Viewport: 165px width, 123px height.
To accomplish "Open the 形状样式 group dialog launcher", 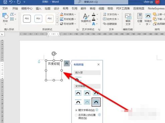I will tap(77, 29).
